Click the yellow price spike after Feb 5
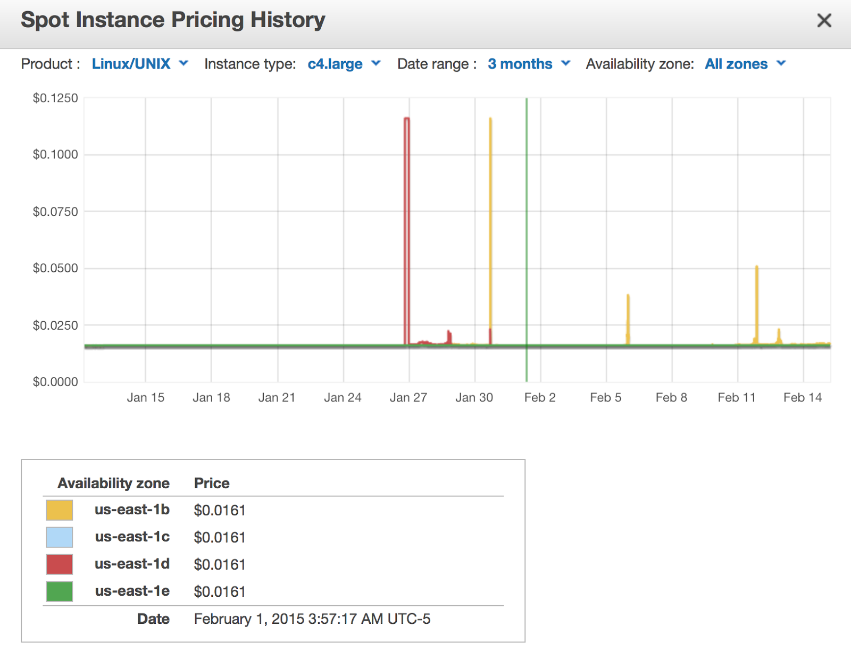 point(628,319)
